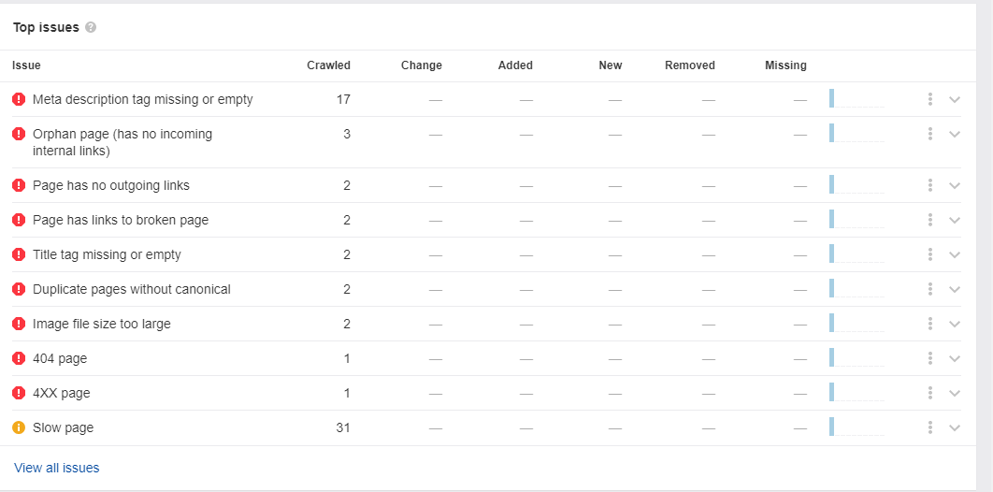
Task: Click red error icon for 404 page
Action: pyautogui.click(x=19, y=358)
